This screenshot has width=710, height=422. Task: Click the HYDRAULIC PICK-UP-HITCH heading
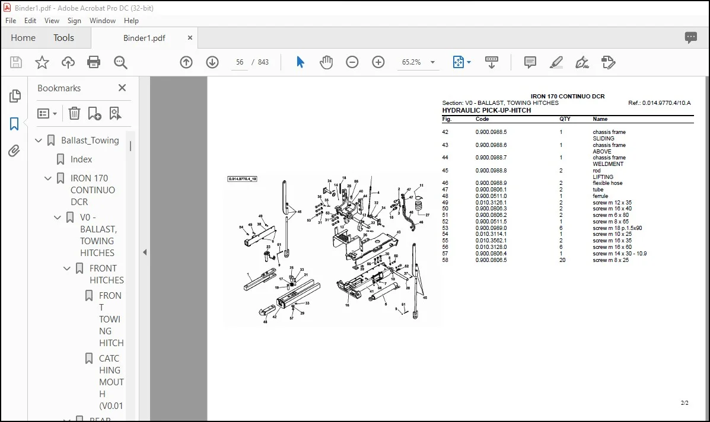[486, 110]
